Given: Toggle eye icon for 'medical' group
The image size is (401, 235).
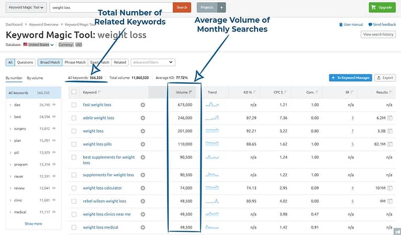Looking at the screenshot, I should 54,212.
